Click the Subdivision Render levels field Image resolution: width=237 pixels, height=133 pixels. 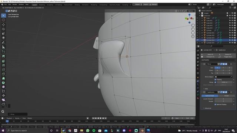(x=223, y=101)
